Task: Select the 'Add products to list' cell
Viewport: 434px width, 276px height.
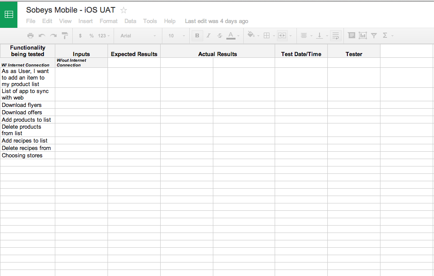Action: click(28, 120)
